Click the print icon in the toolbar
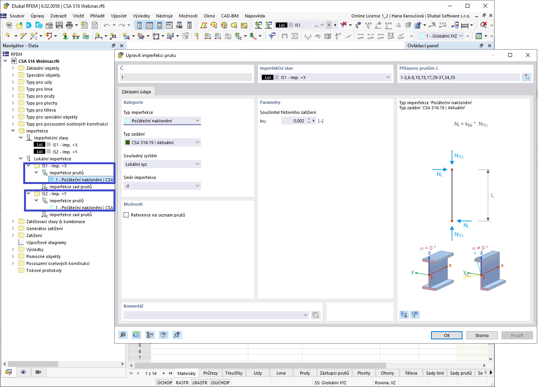The image size is (538, 387). pos(69,25)
